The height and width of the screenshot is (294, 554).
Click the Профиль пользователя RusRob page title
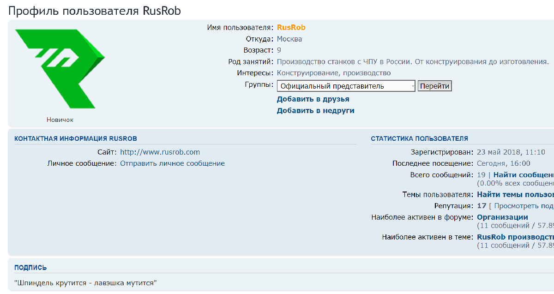pyautogui.click(x=95, y=11)
